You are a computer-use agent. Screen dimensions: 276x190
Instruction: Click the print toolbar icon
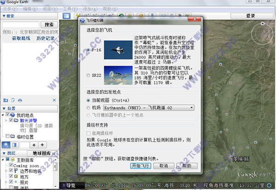(x=172, y=15)
